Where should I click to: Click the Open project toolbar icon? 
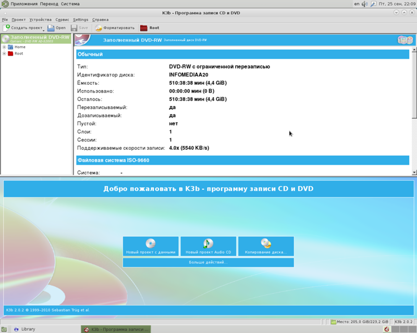coord(51,28)
